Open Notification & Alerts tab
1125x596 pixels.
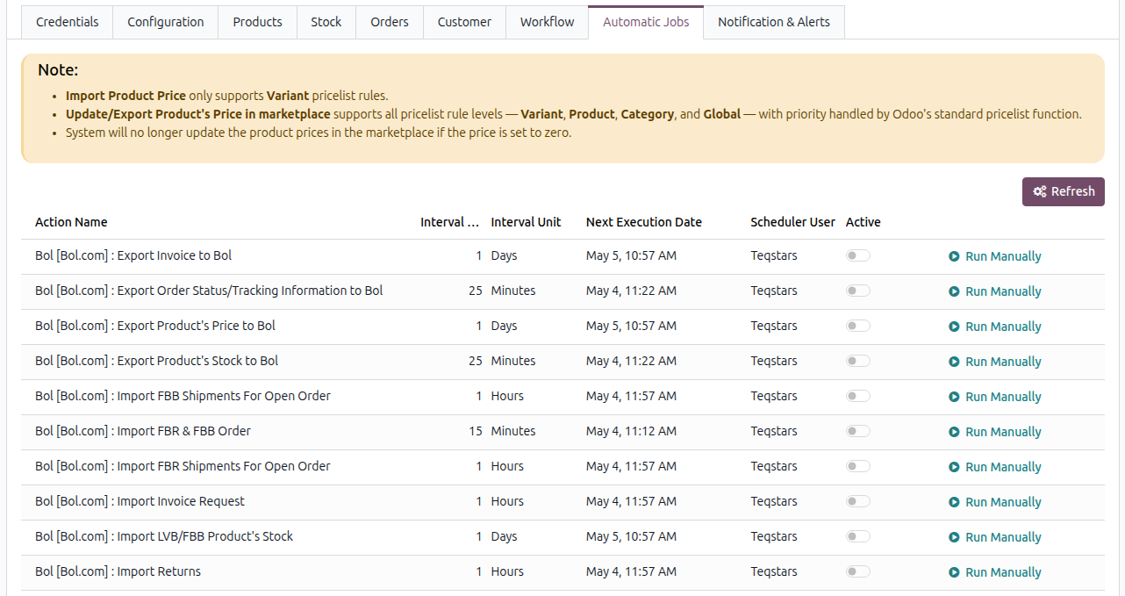[774, 22]
